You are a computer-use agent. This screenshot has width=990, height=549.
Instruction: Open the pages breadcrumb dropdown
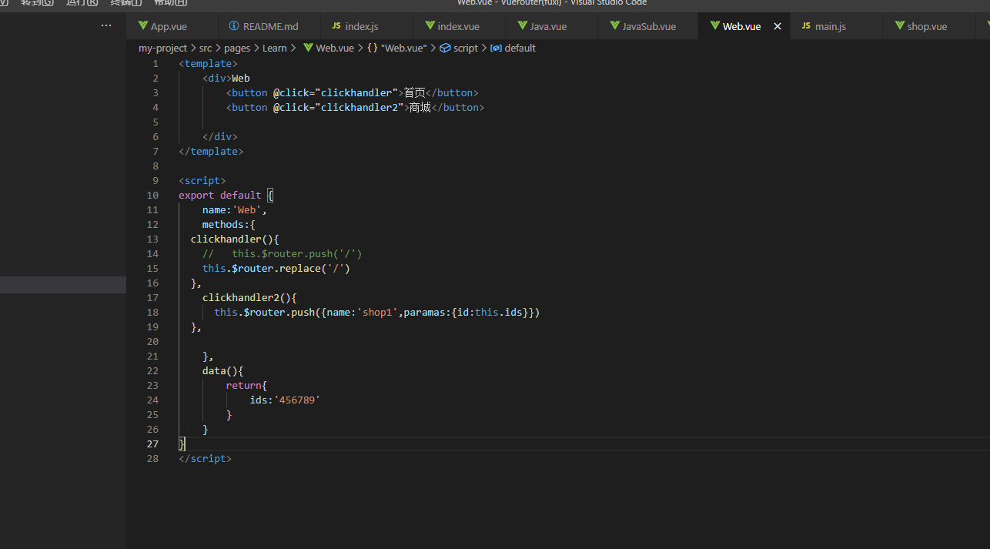[x=237, y=48]
